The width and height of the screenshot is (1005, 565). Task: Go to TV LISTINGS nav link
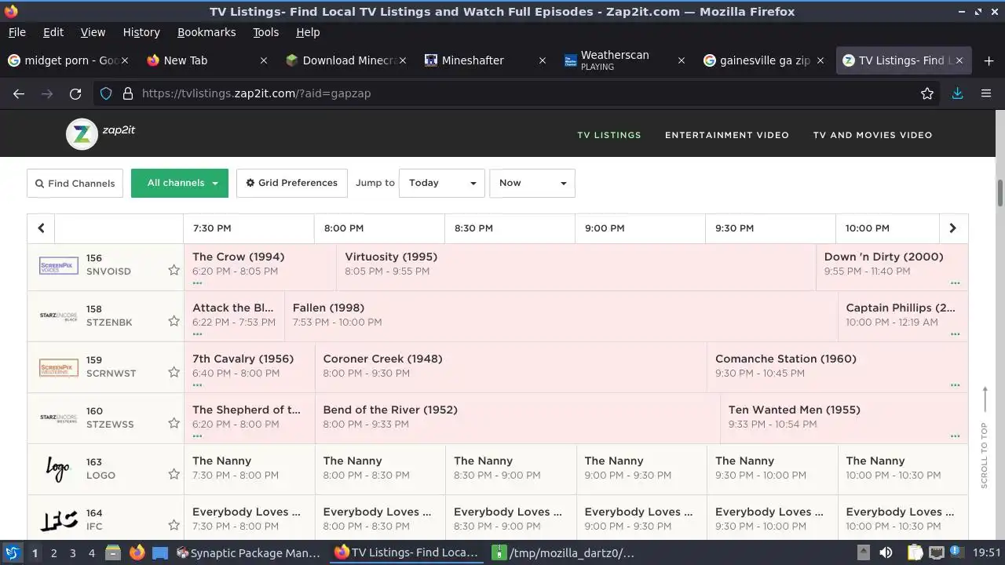point(609,135)
